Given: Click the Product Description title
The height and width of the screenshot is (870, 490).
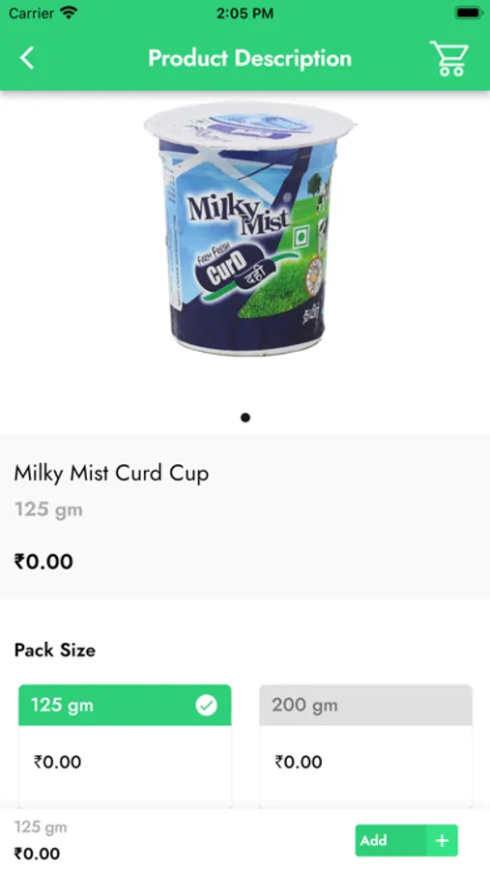Looking at the screenshot, I should [249, 58].
